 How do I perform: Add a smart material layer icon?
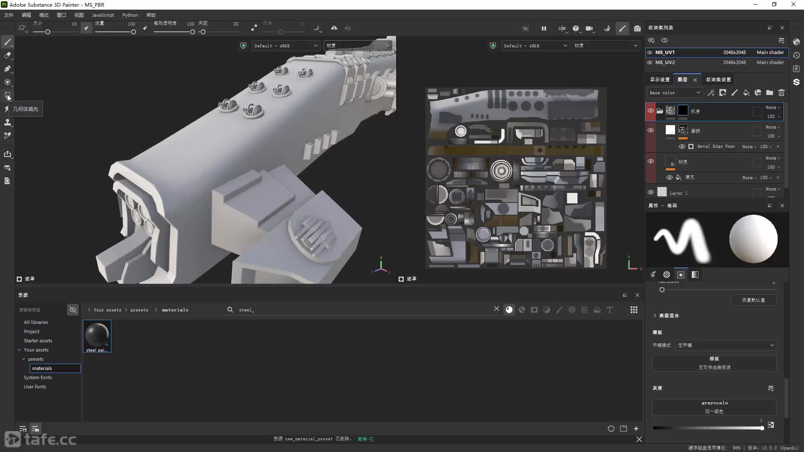pos(758,92)
